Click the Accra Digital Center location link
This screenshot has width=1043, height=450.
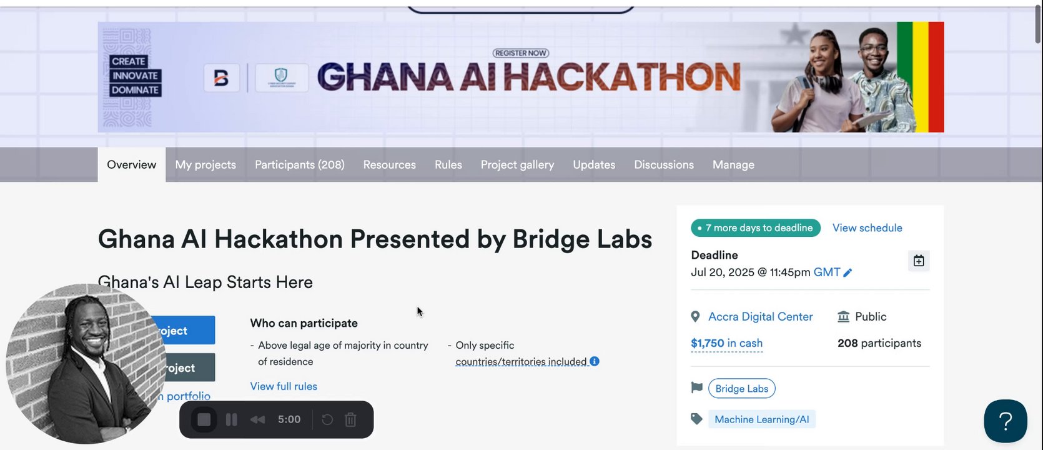tap(760, 317)
